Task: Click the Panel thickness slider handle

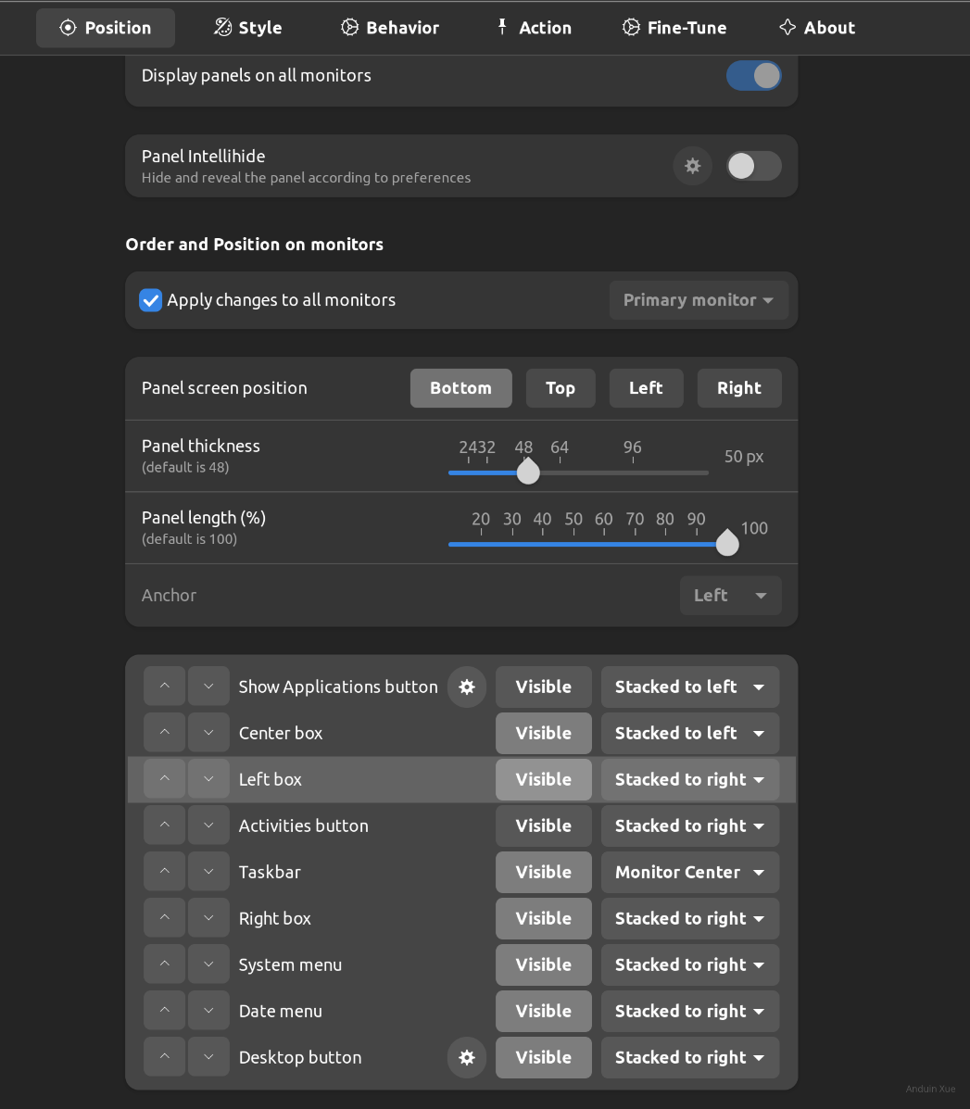Action: (528, 473)
